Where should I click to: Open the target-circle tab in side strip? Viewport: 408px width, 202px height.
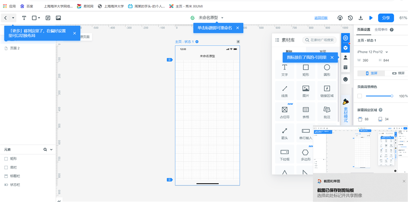click(x=345, y=38)
